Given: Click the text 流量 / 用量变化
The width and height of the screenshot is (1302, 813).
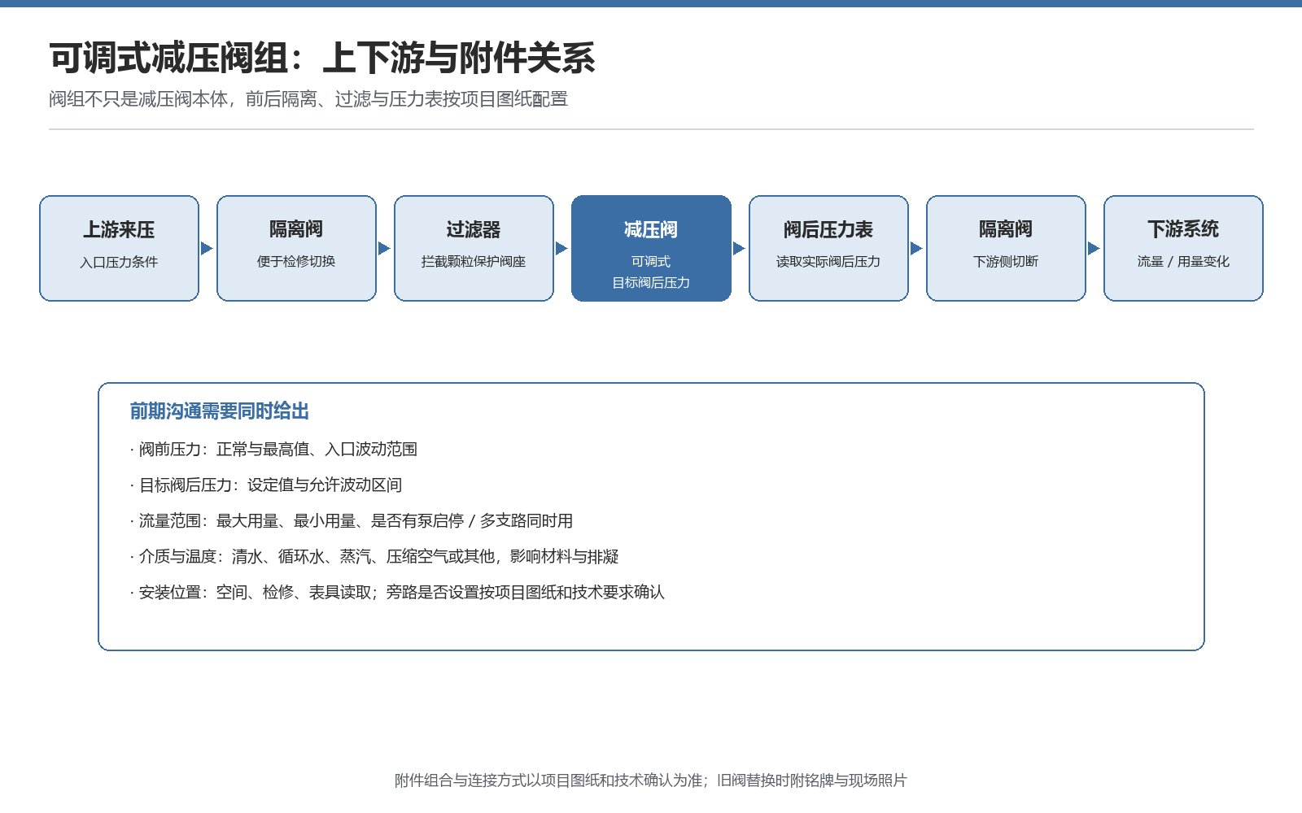Looking at the screenshot, I should tap(1183, 262).
